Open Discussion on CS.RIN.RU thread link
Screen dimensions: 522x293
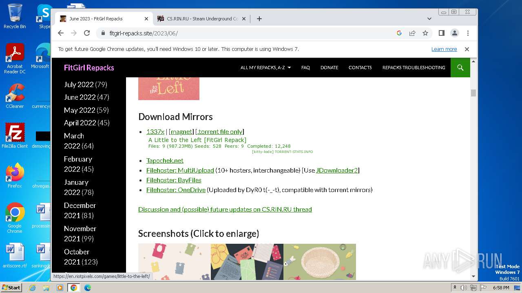[x=225, y=209]
